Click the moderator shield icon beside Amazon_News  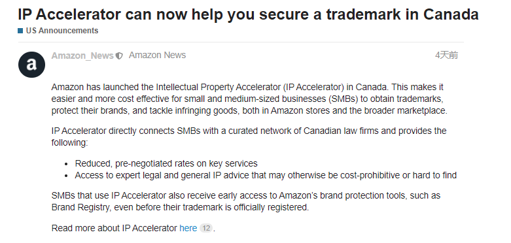pos(119,56)
